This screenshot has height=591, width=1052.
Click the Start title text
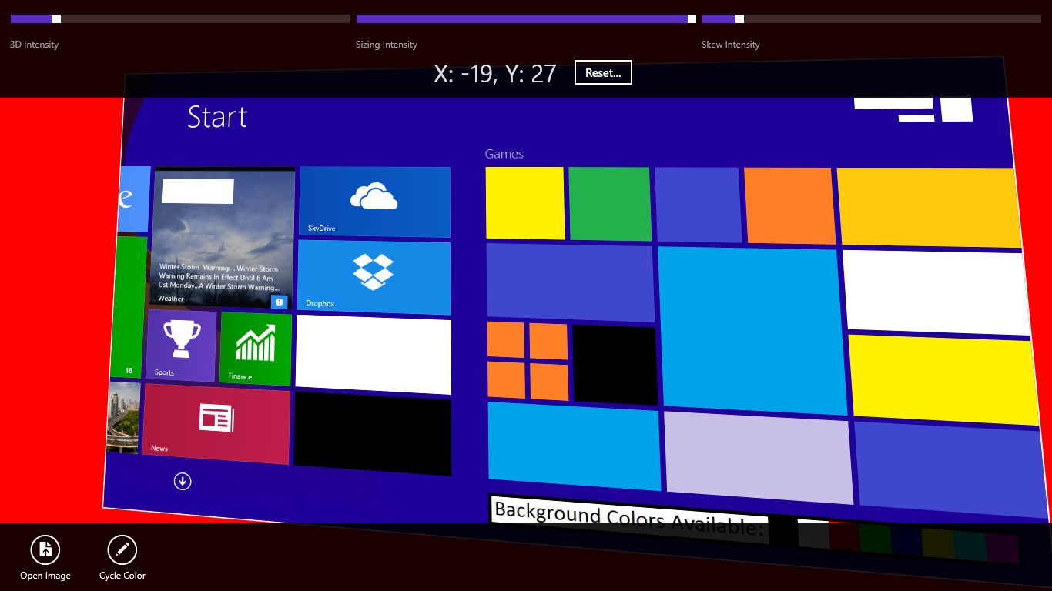(217, 117)
